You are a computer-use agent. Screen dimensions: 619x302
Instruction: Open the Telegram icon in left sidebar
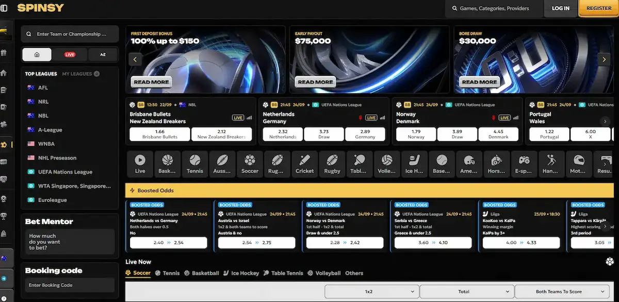click(4, 278)
